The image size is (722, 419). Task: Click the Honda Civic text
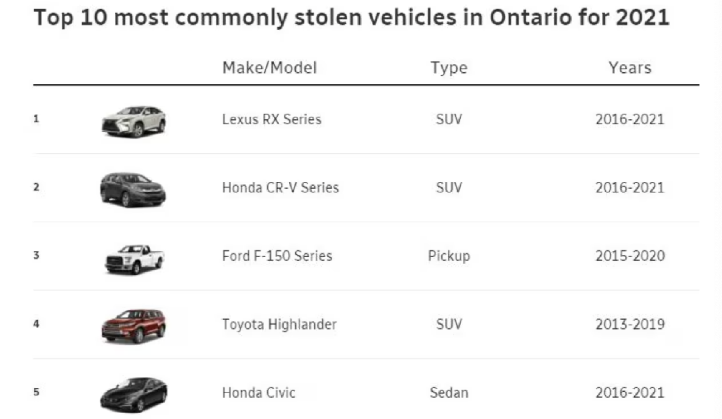(x=259, y=393)
